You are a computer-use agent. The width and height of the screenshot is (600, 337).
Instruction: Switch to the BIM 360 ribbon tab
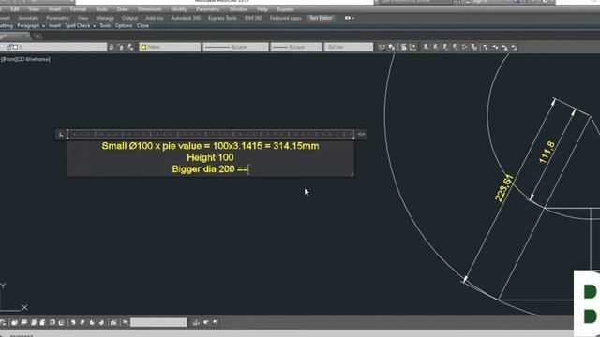[x=253, y=18]
